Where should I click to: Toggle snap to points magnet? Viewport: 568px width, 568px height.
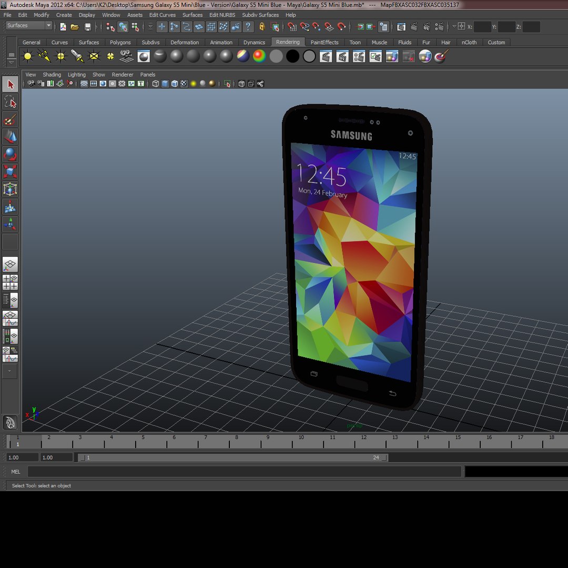coord(316,26)
